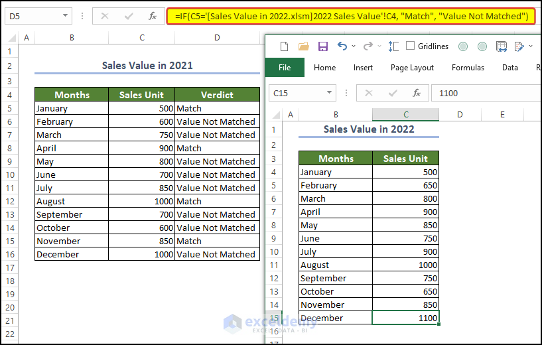The height and width of the screenshot is (345, 542).
Task: Expand the C15 Name Box dropdown
Action: tap(329, 93)
